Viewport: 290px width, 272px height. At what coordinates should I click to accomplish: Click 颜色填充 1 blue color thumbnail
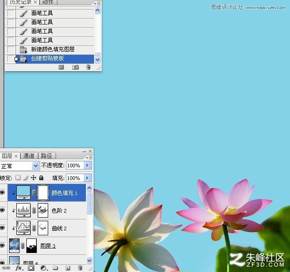click(x=23, y=193)
